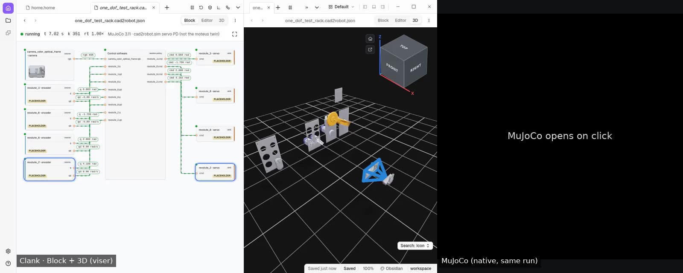The image size is (683, 273).
Task: Go forward in the left pane navigation
Action: point(35,20)
